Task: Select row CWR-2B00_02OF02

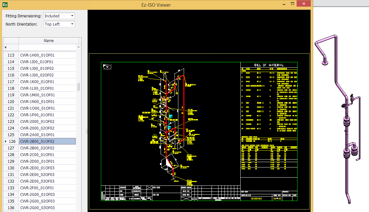Action: 47,148
